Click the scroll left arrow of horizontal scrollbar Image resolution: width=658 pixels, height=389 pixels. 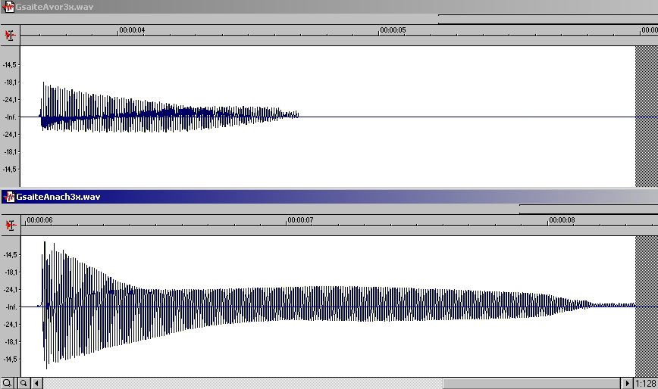coord(36,383)
